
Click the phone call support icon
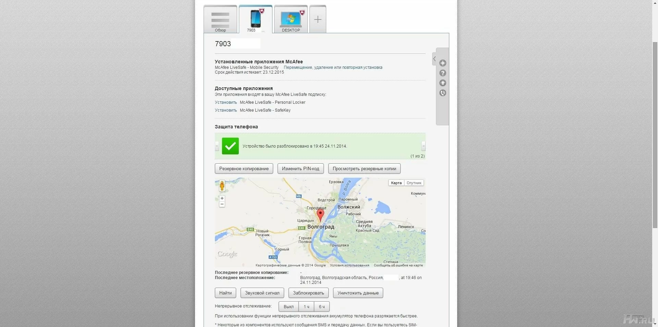coord(443,93)
